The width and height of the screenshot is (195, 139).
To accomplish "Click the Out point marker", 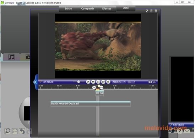I will (x=101, y=87).
